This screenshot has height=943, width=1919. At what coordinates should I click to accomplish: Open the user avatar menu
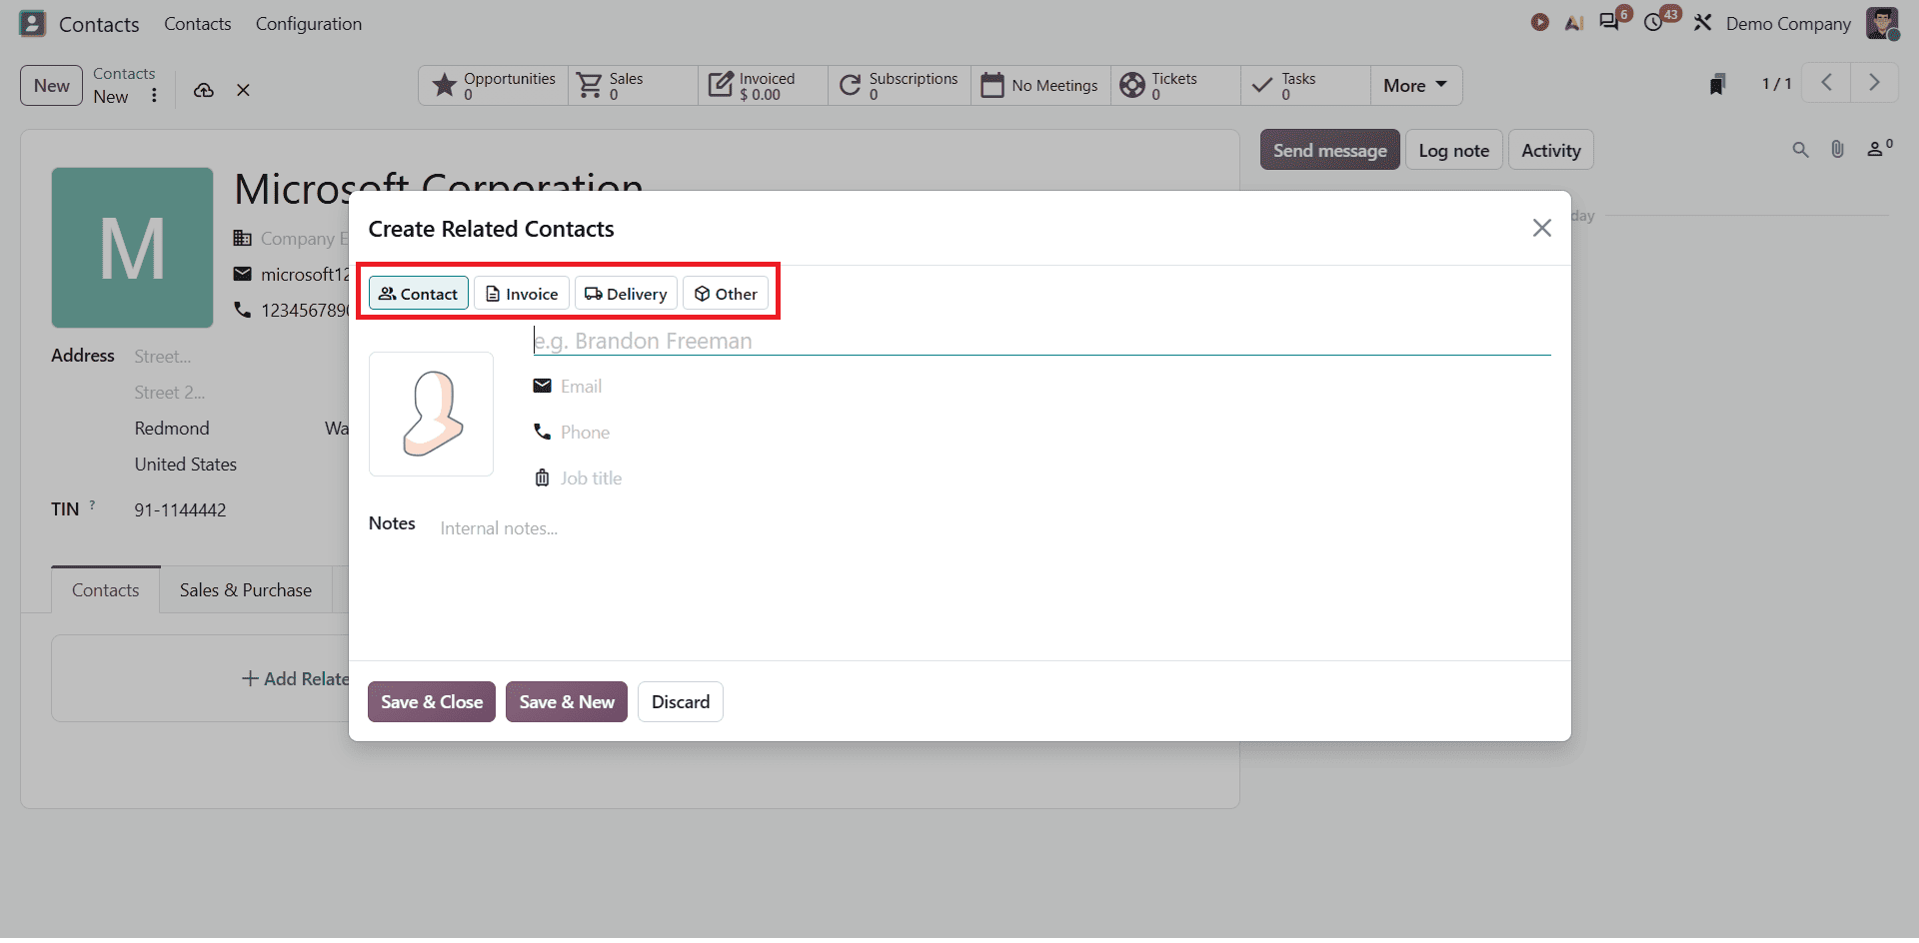[x=1882, y=23]
